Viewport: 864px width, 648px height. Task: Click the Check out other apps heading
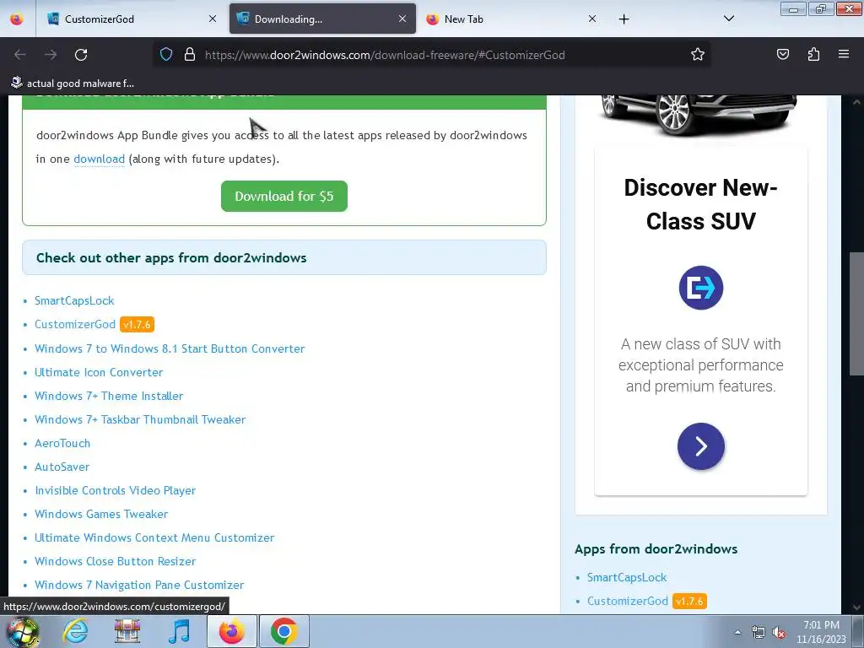tap(171, 258)
